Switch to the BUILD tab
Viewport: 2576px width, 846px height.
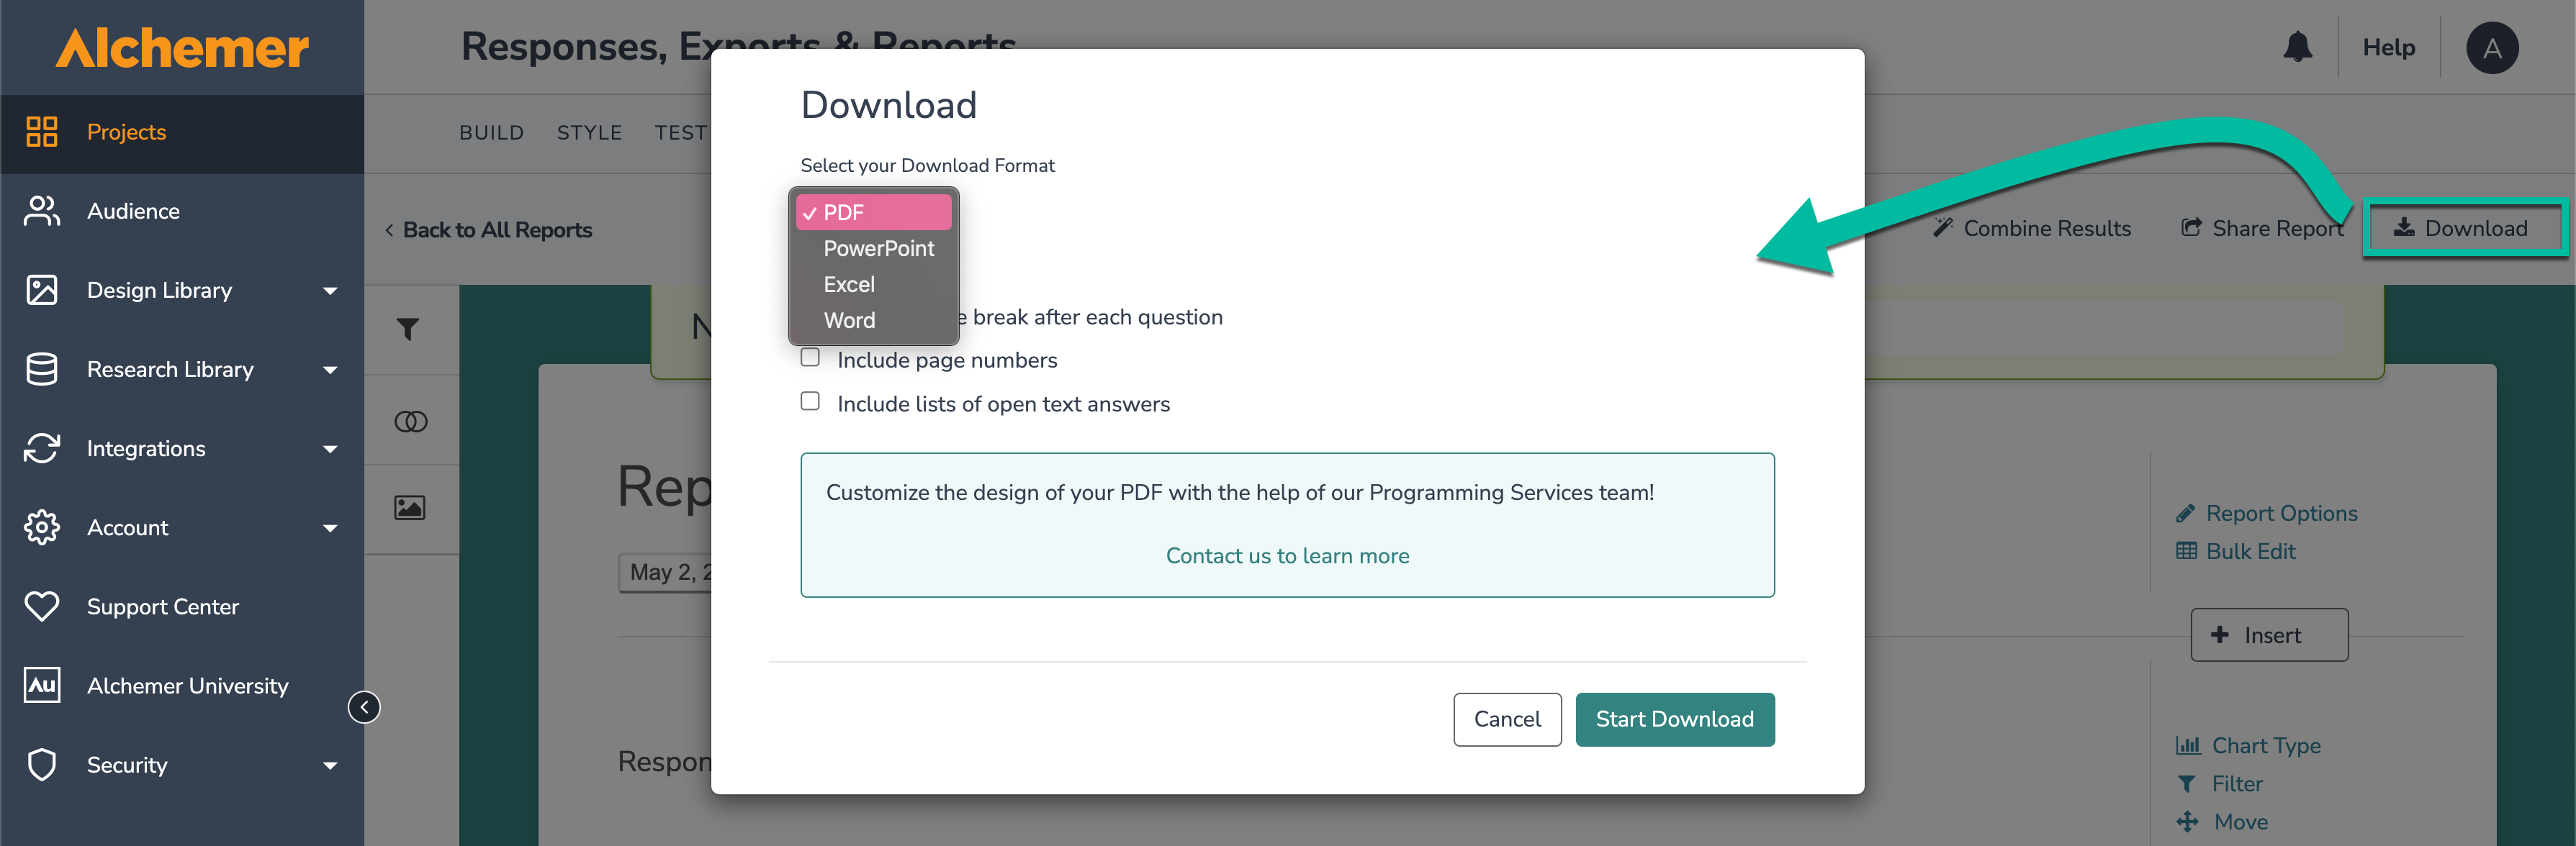[x=491, y=133]
